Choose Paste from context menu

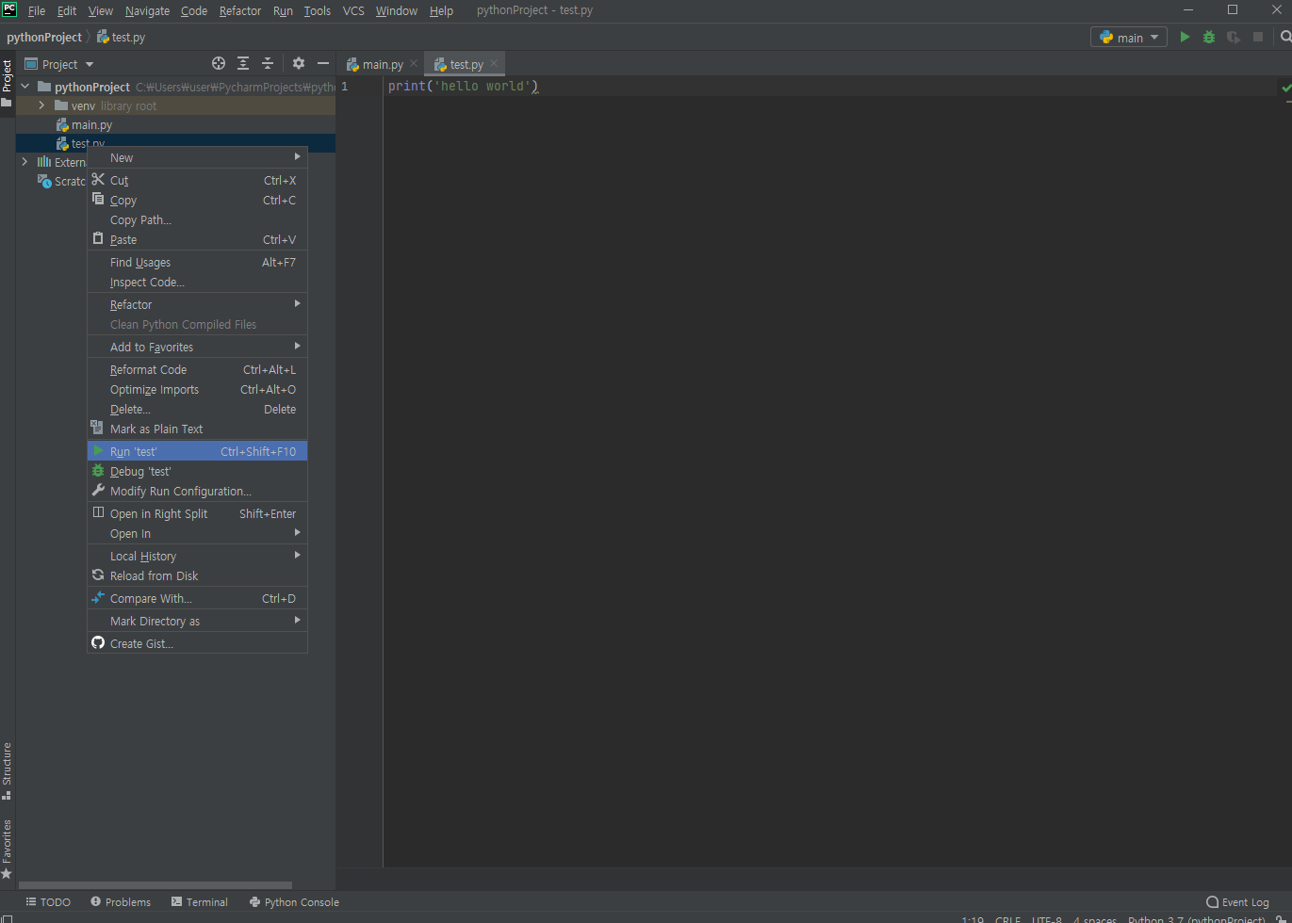point(197,239)
